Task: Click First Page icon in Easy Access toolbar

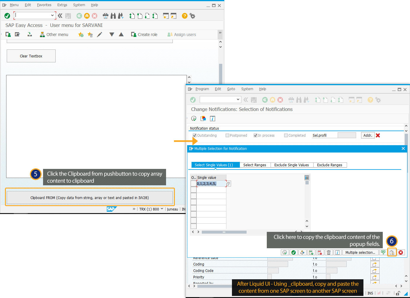Action: [132, 16]
